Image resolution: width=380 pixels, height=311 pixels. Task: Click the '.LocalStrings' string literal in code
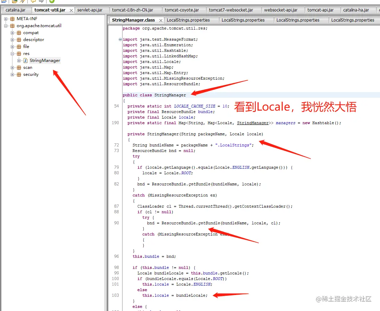tap(233, 145)
